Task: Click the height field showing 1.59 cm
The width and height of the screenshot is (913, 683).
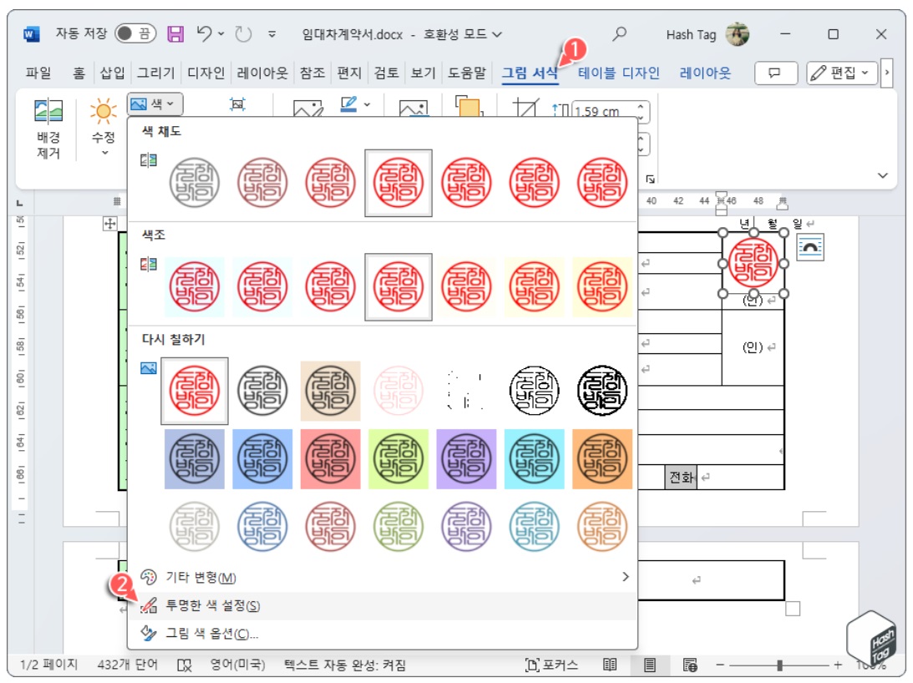Action: click(x=603, y=111)
